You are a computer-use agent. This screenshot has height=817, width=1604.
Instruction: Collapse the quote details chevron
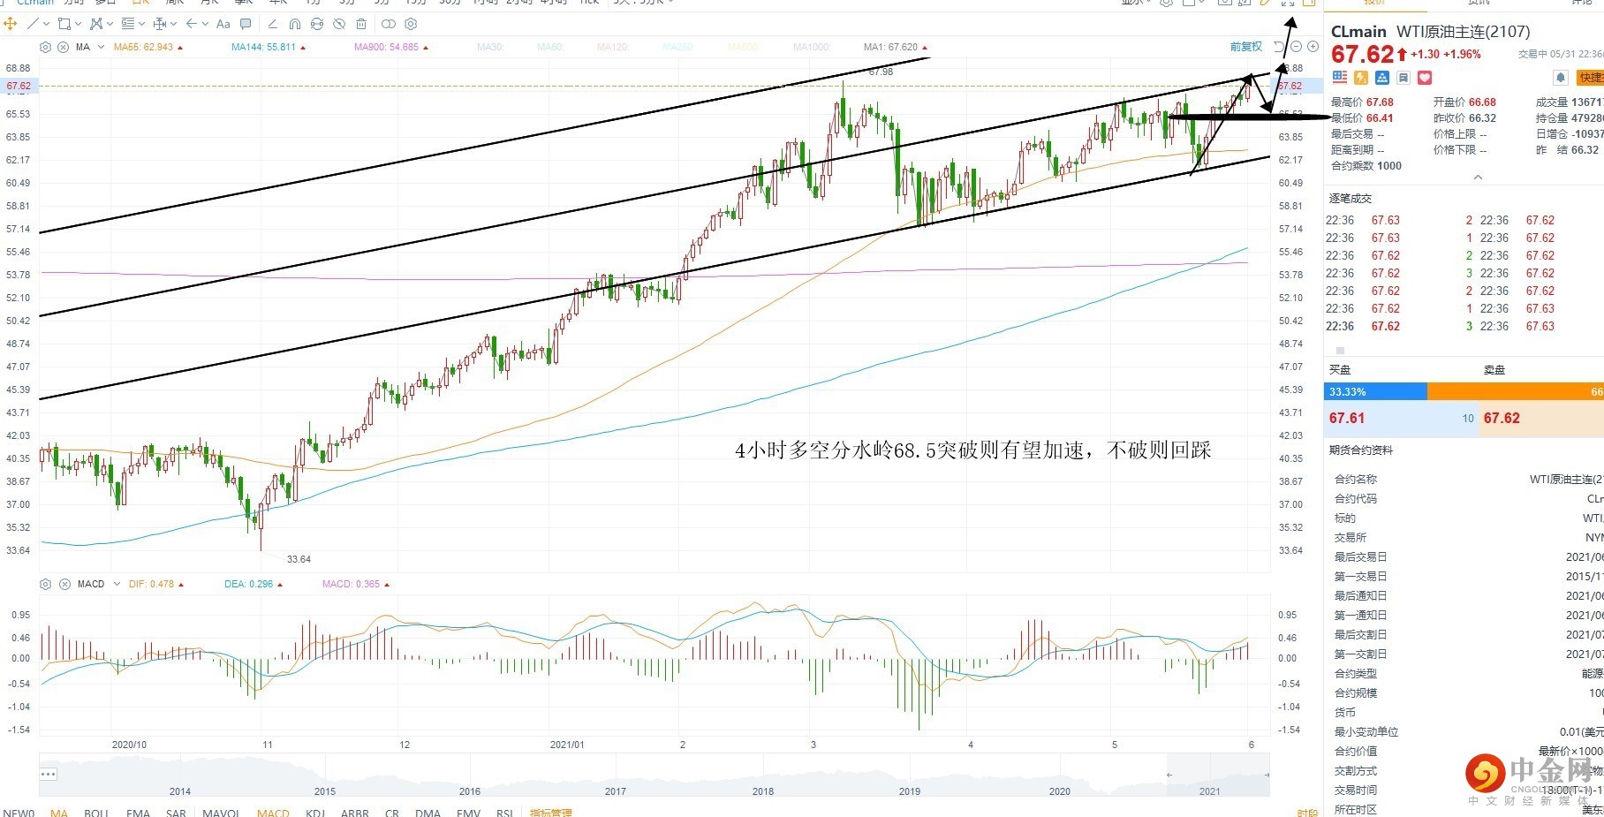tap(1478, 177)
